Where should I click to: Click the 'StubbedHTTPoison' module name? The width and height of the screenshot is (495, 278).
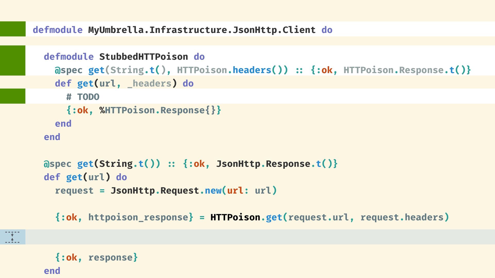144,57
